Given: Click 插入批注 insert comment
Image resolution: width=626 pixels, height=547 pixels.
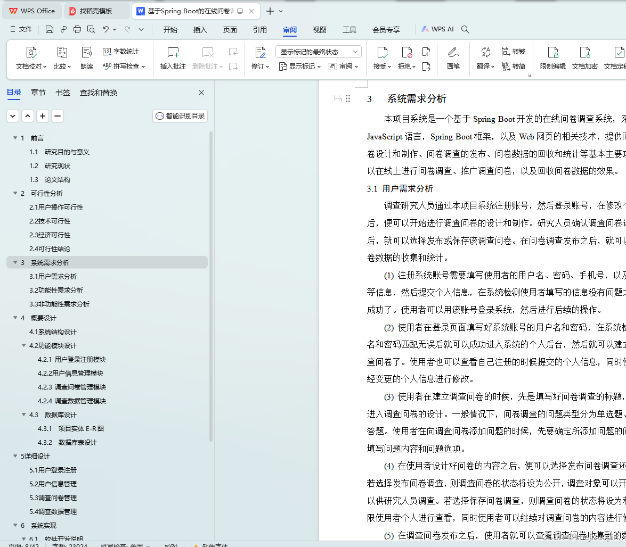Looking at the screenshot, I should [173, 58].
